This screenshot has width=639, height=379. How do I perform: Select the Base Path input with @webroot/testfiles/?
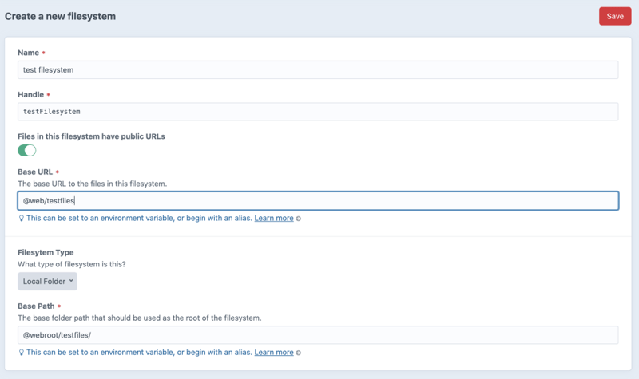pos(318,335)
